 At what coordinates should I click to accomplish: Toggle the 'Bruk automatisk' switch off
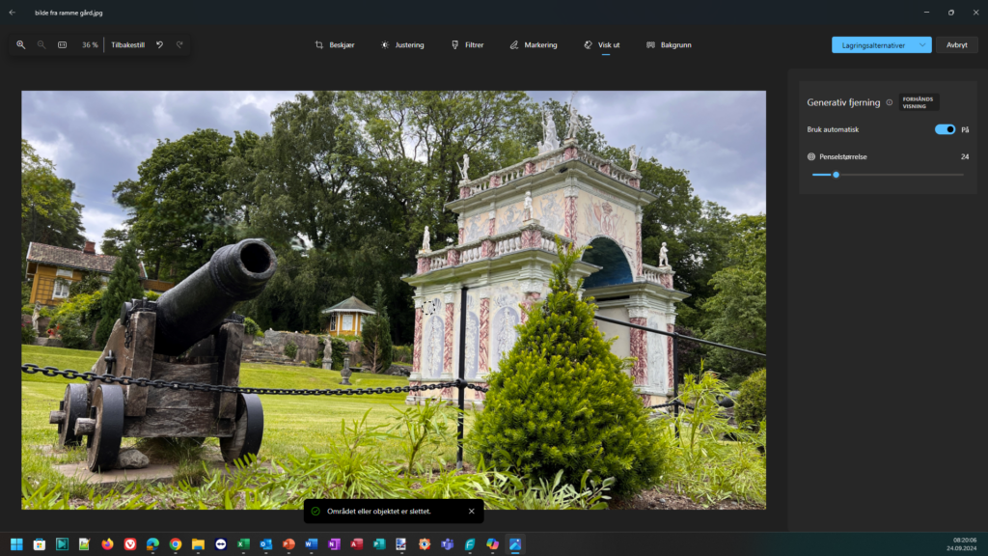(945, 129)
